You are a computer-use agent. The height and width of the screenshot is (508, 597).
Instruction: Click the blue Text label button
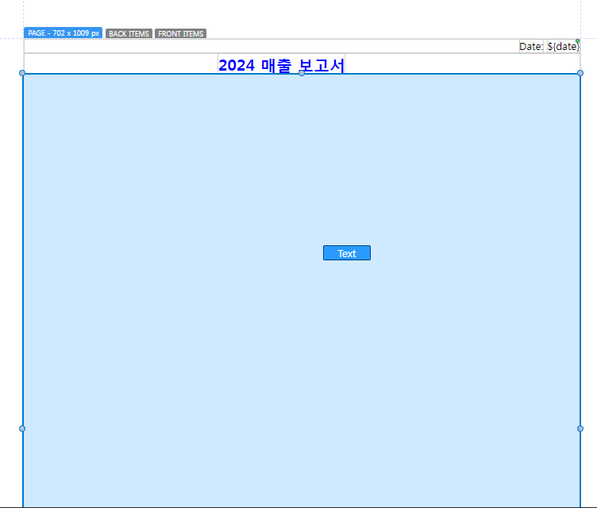point(346,253)
